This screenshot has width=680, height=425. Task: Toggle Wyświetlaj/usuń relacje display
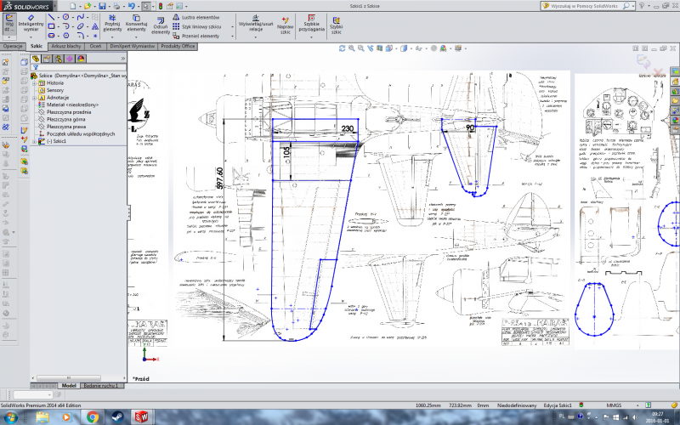255,23
